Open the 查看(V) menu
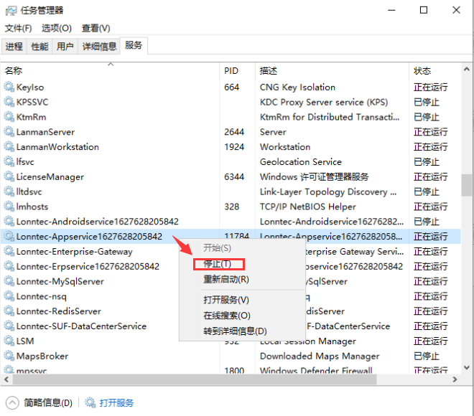Screen dimensions: 474x416 click(x=96, y=28)
